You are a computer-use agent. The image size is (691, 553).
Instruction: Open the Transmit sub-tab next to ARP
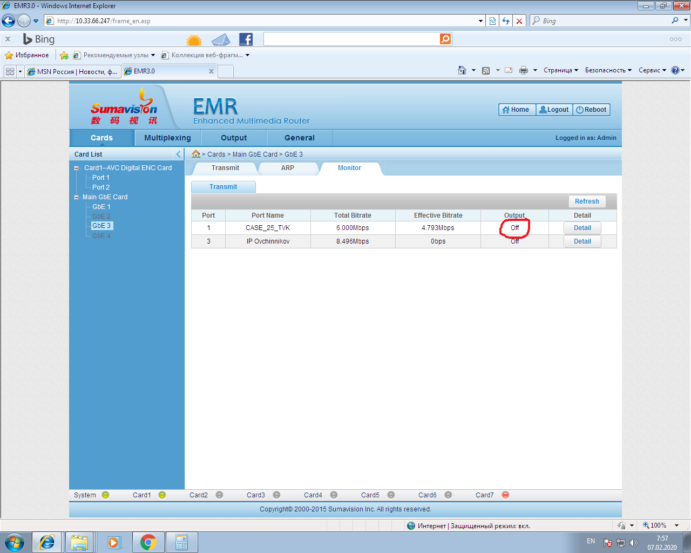point(225,168)
